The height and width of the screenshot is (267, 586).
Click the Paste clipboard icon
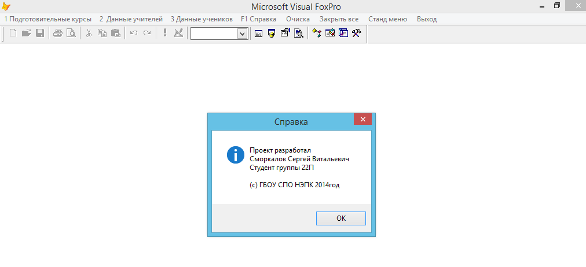(116, 33)
